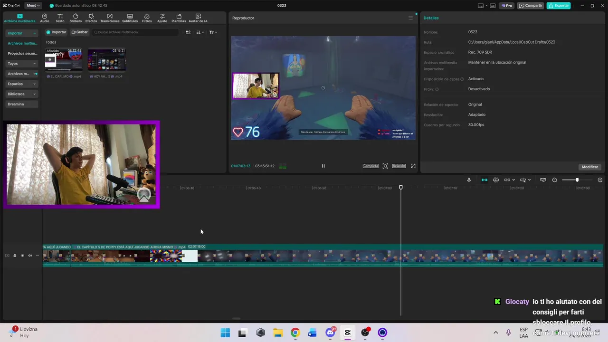Adjust the timeline zoom slider
Image resolution: width=608 pixels, height=342 pixels.
tap(577, 180)
